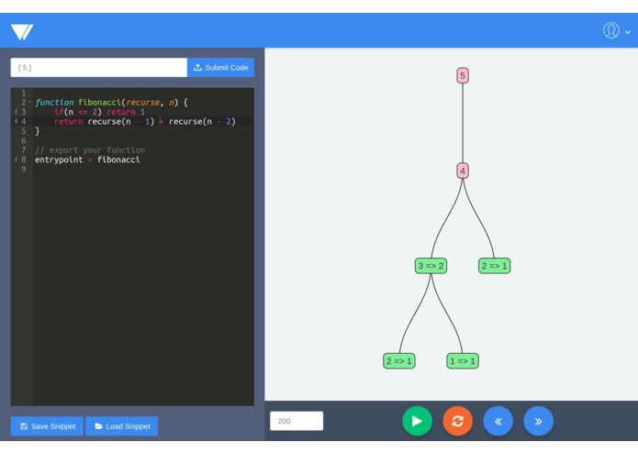638x453 pixels.
Task: Collapse the fold arrow at code line 2
Action: (29, 102)
